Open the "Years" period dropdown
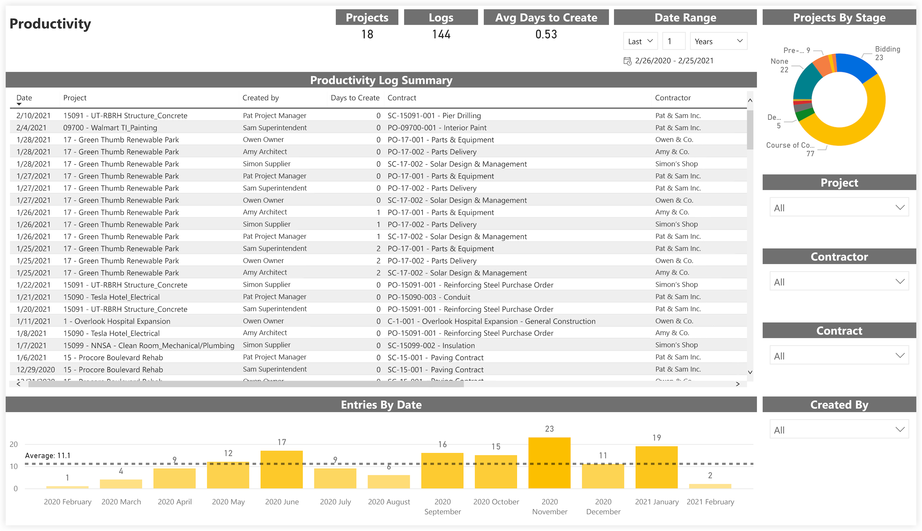Screen dimensions: 922x531 tap(718, 41)
